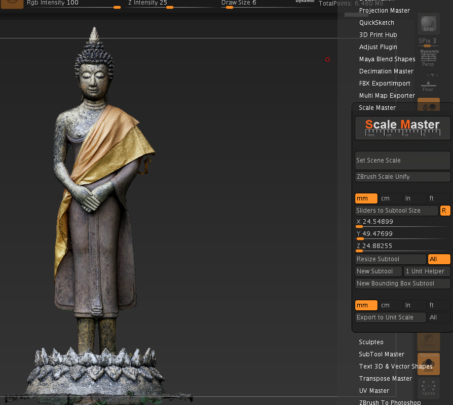Click the Scale Master ruler logo
453x405 pixels.
coord(402,128)
